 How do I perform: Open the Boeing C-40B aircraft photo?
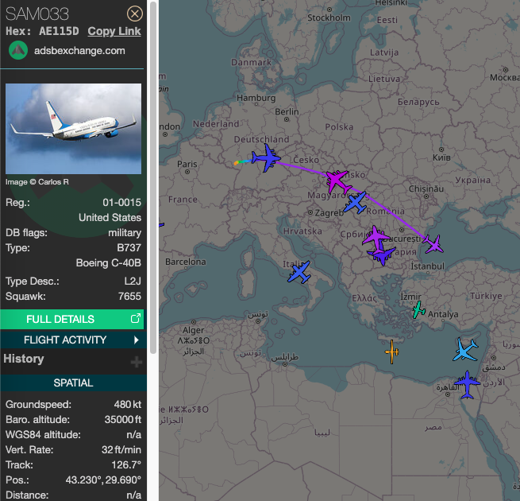(73, 129)
